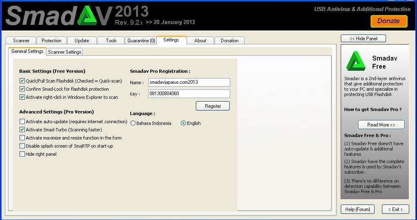417x220 pixels.
Task: Switch to the Protection tab
Action: point(51,40)
